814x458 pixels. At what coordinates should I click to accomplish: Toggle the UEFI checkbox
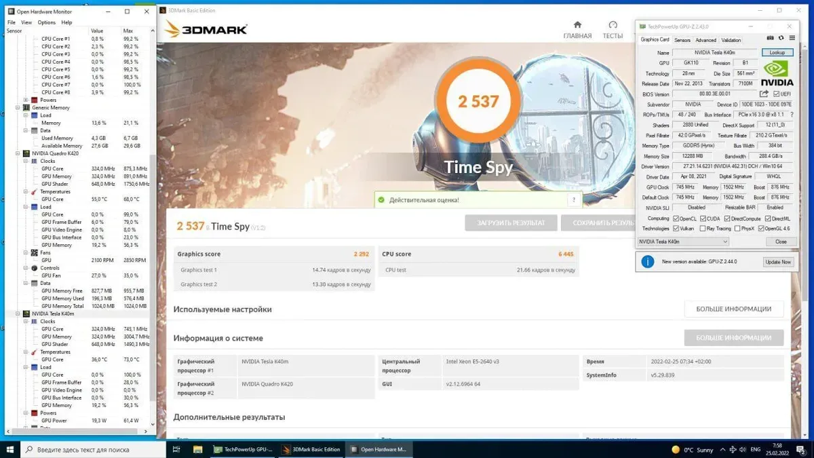pyautogui.click(x=777, y=94)
